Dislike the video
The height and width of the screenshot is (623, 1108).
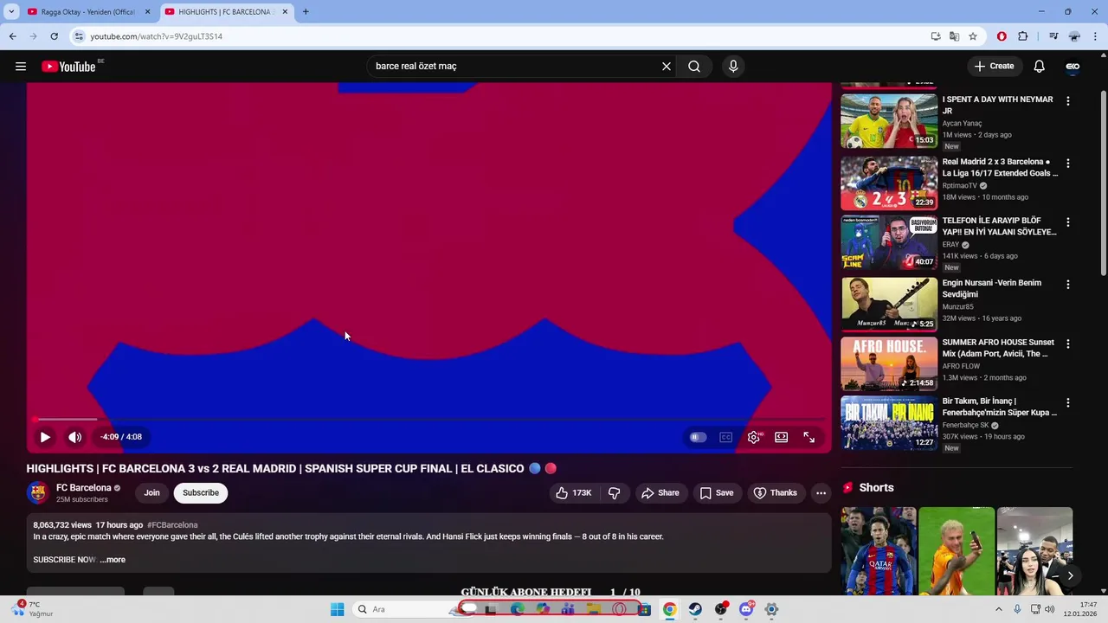point(615,493)
